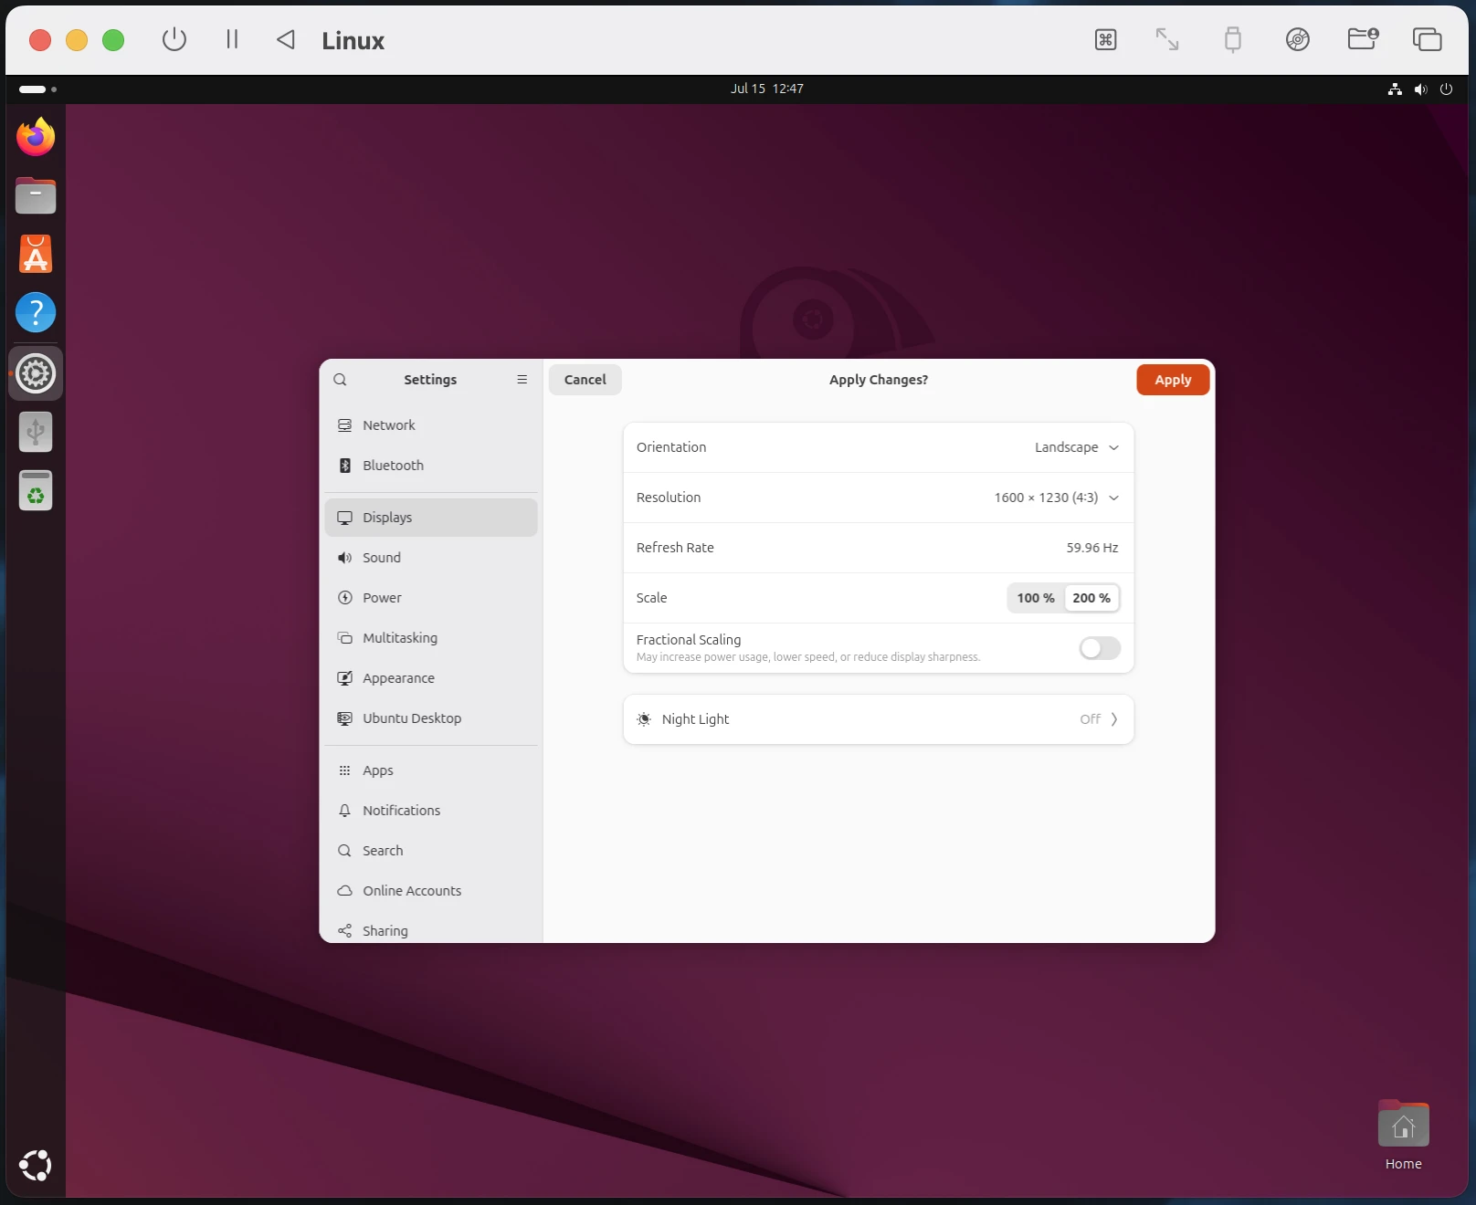This screenshot has height=1205, width=1476.
Task: Set scale to 200 %
Action: coord(1091,598)
